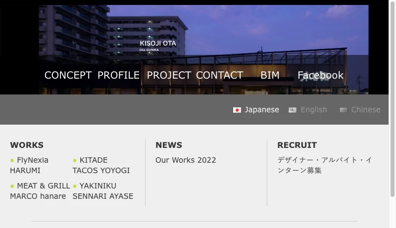Open the PROFILE menu item
Image resolution: width=396 pixels, height=228 pixels.
click(118, 75)
